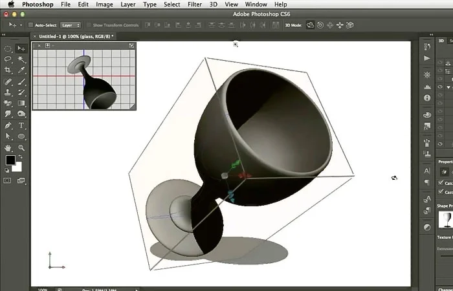Viewport: 453px width, 291px height.
Task: Select the Clone Stamp tool
Action: (8, 92)
